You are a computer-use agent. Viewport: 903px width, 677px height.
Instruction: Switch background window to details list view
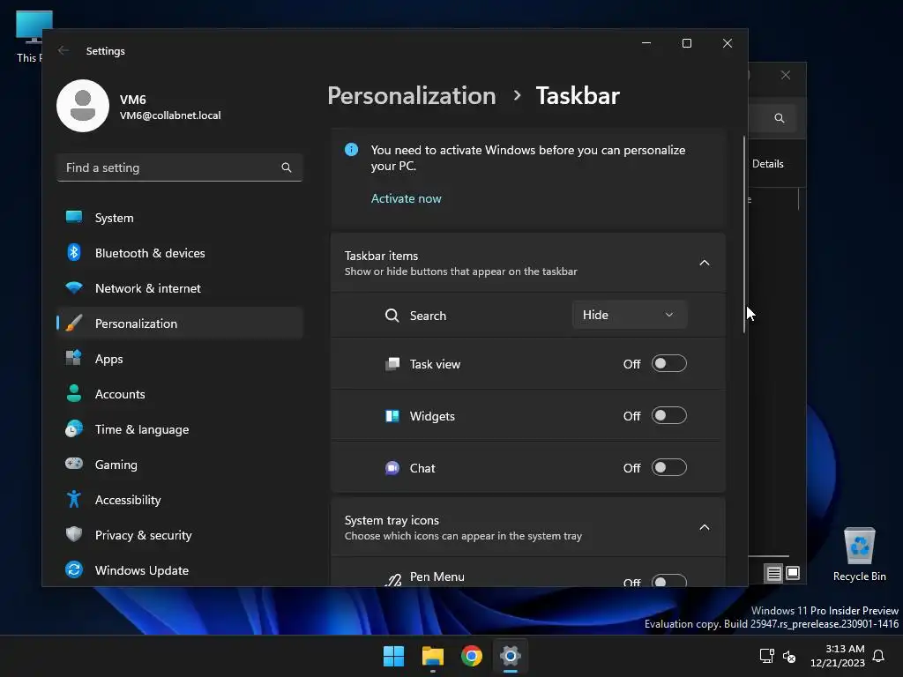[773, 573]
